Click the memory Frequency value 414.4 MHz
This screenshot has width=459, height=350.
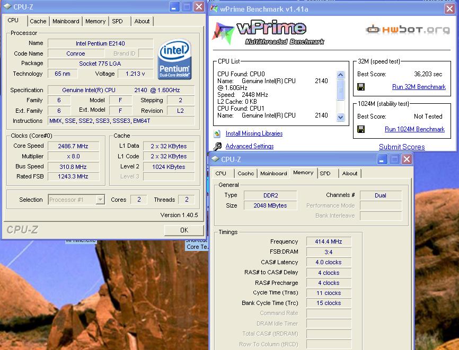tap(329, 241)
